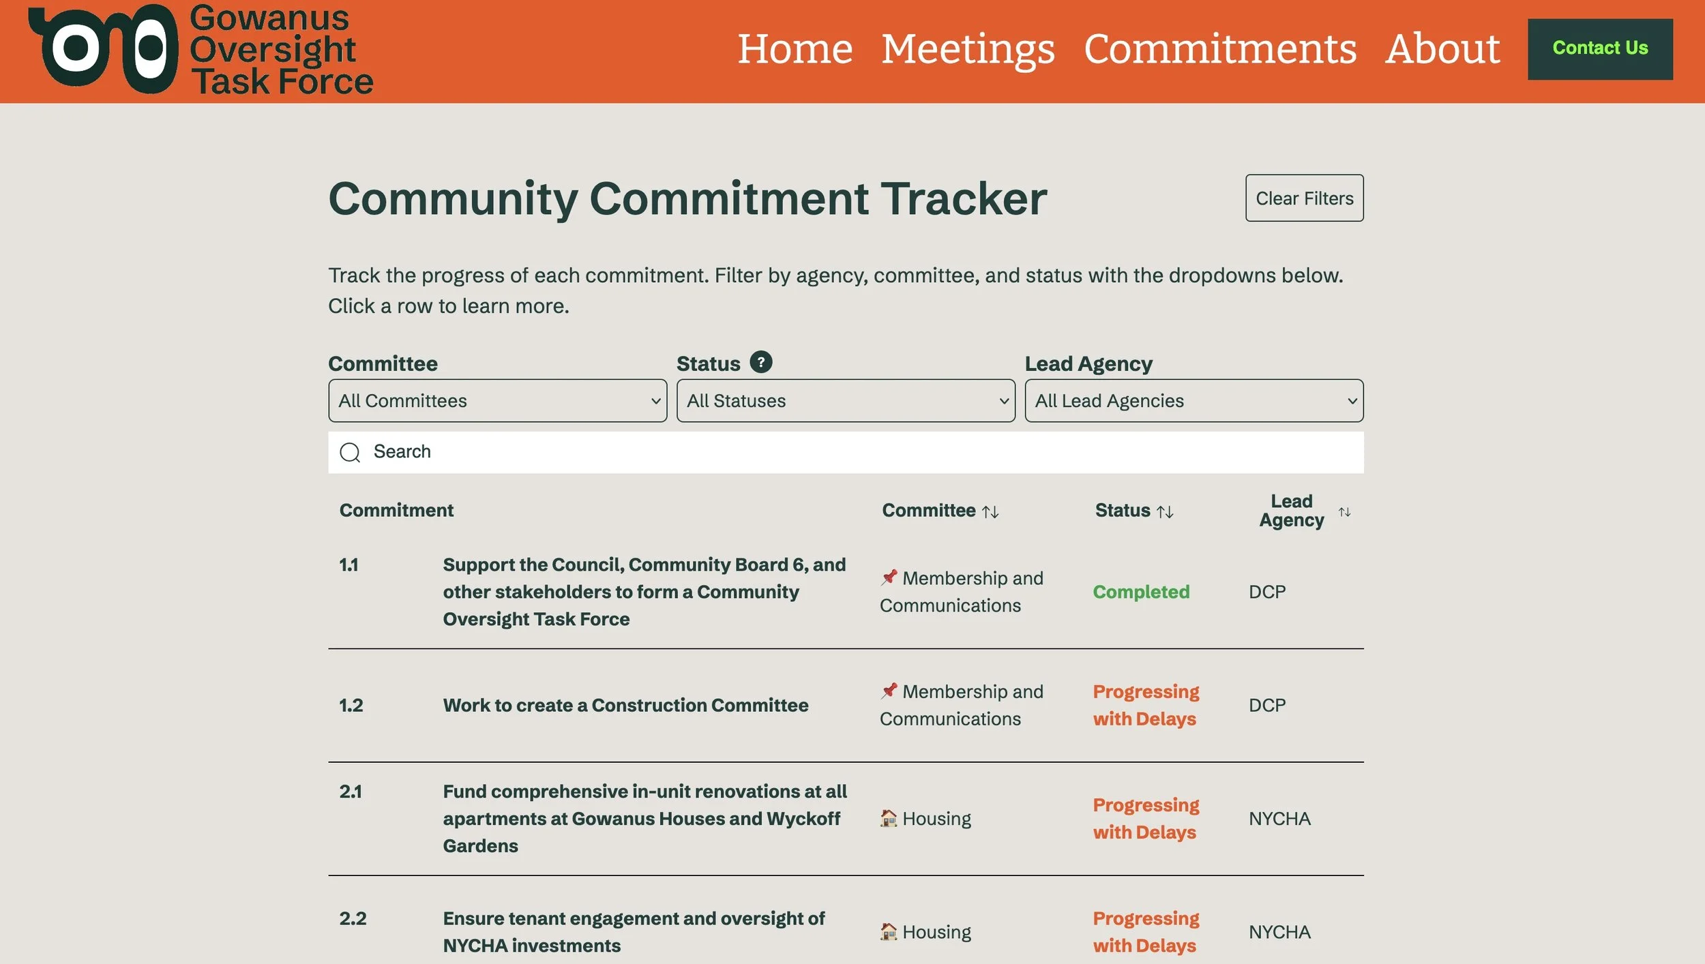The height and width of the screenshot is (964, 1705).
Task: Click the pushpin icon in row 1.1
Action: pyautogui.click(x=889, y=577)
